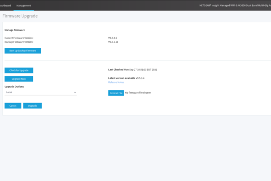Open the Upgrade Options Local dropdown
Image resolution: width=271 pixels, height=181 pixels.
[x=40, y=92]
